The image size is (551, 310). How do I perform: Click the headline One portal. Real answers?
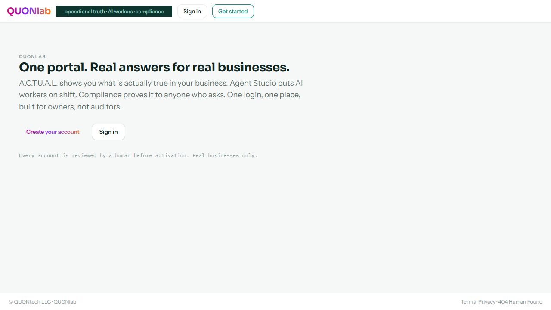(154, 67)
